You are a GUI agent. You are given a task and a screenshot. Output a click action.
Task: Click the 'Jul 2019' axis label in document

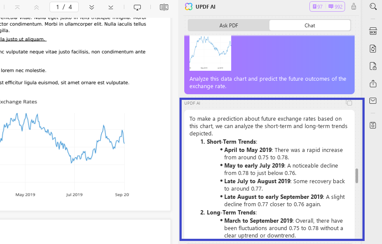(74, 195)
